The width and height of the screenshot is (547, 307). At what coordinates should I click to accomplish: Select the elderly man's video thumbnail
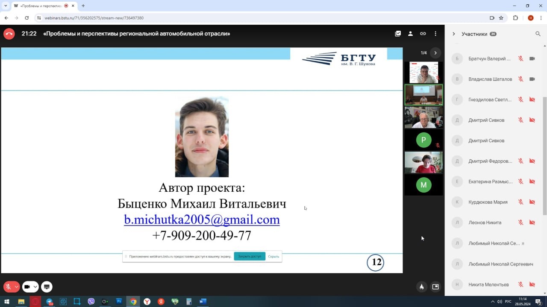click(x=423, y=117)
